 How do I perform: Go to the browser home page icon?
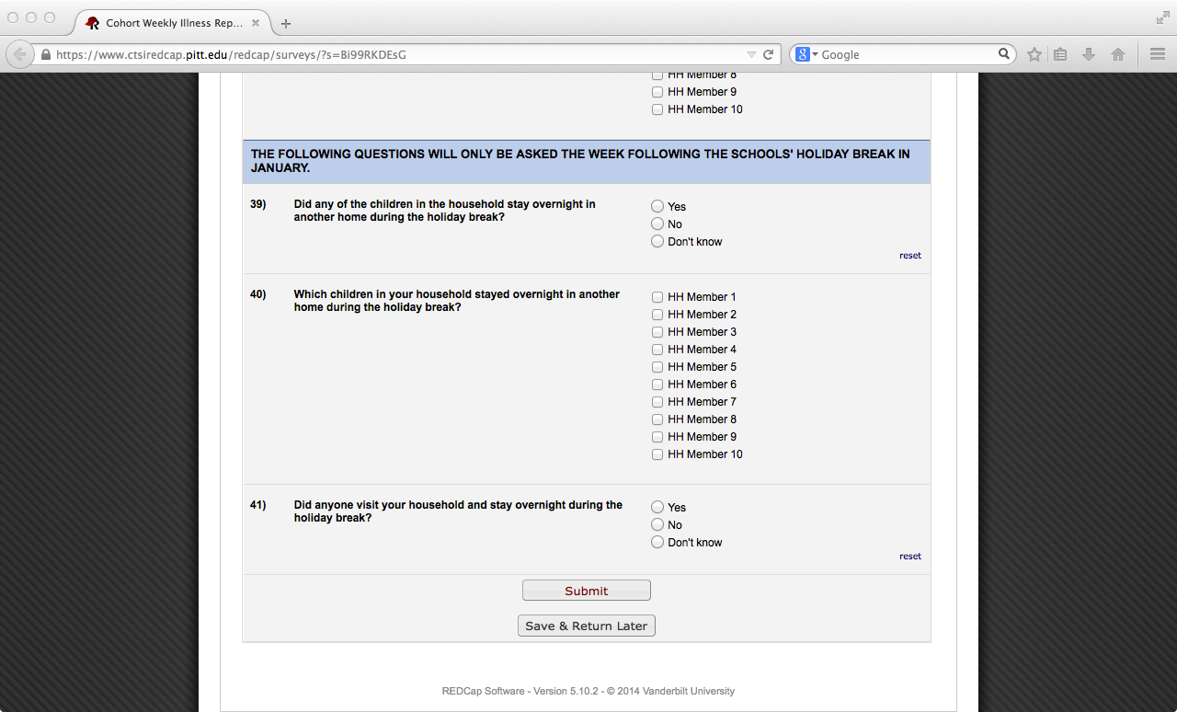tap(1118, 54)
